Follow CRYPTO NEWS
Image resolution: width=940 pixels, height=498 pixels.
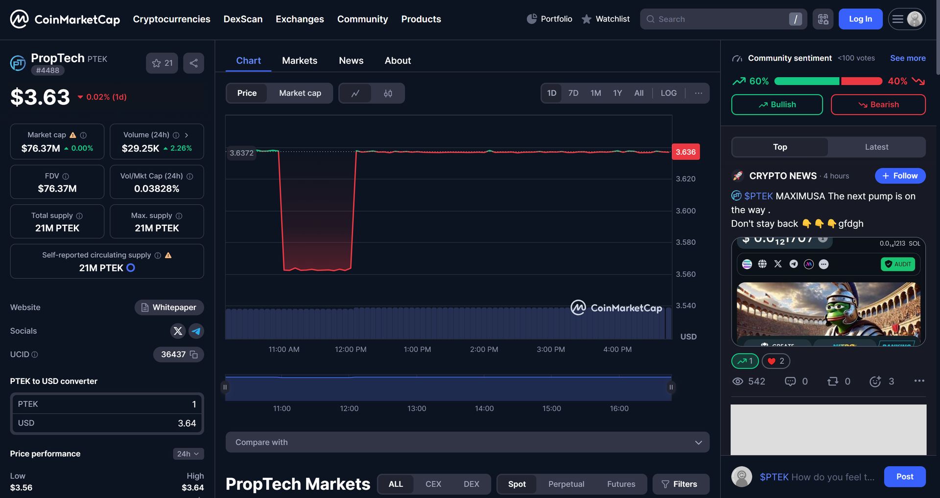(900, 176)
